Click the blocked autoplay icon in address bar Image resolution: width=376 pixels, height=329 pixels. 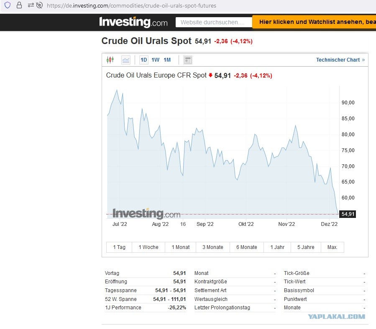39,5
